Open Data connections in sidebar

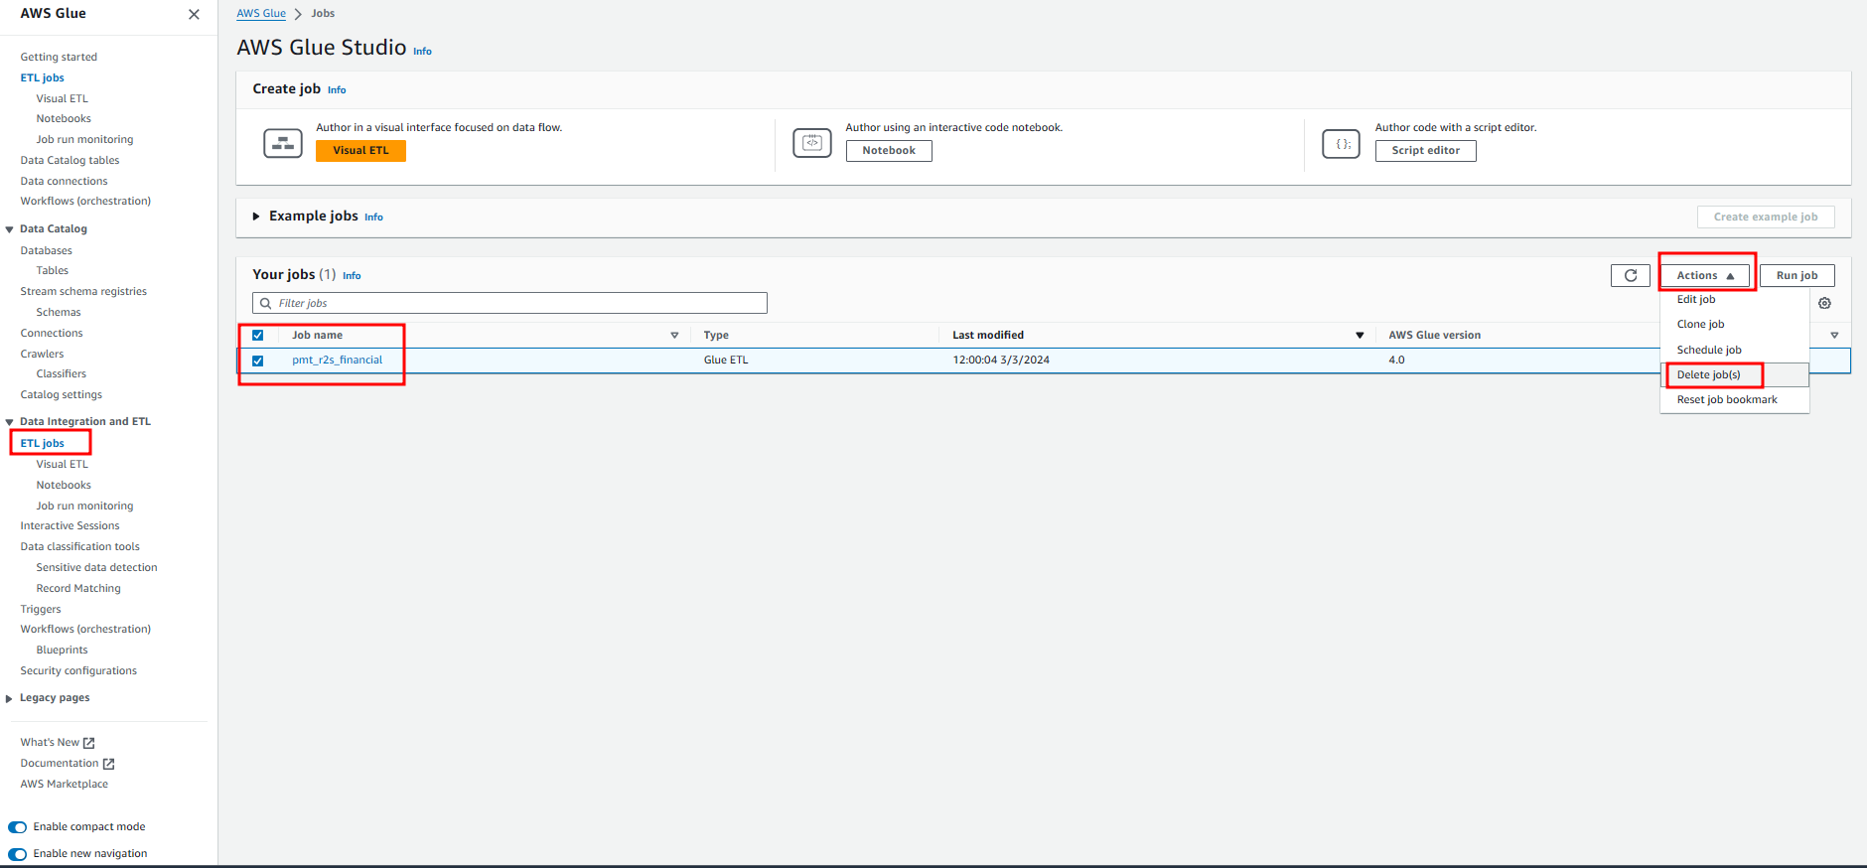(x=64, y=182)
